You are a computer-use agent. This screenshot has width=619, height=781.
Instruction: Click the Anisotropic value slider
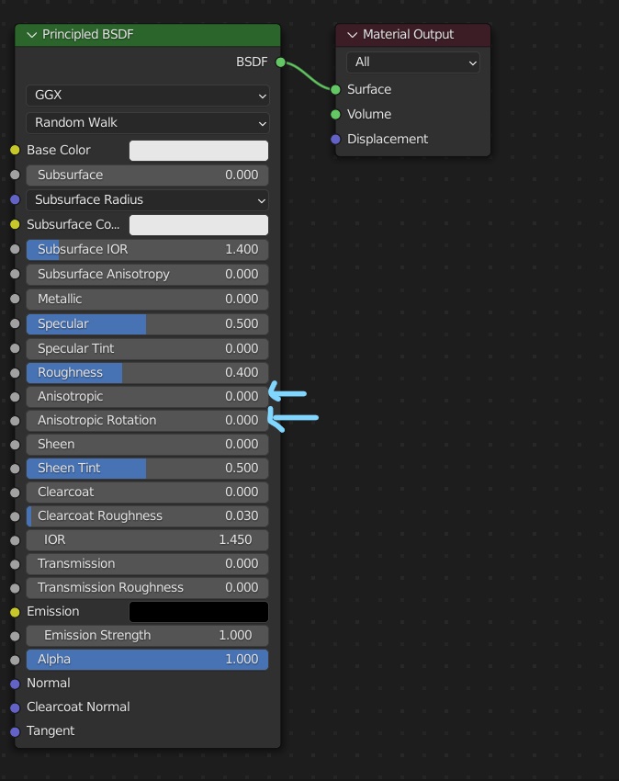coord(148,397)
